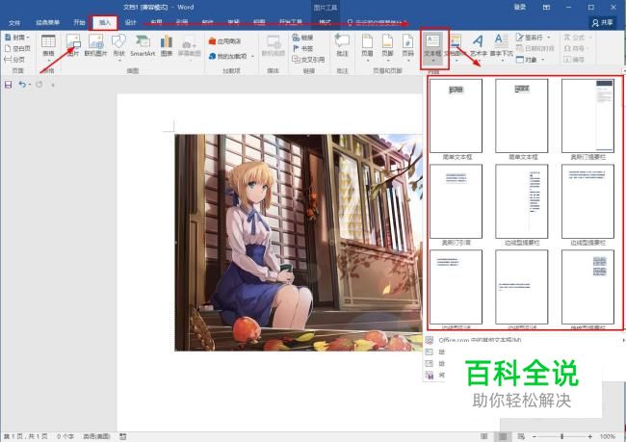This screenshot has height=442, width=626.
Task: Open Picture Tools Format (格式) tab
Action: click(x=325, y=23)
